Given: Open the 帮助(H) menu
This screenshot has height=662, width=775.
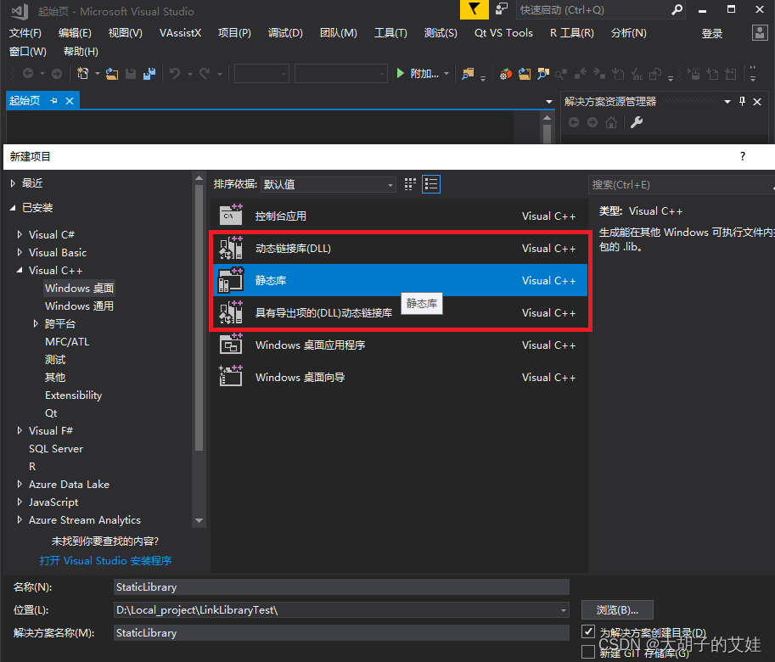Looking at the screenshot, I should (81, 52).
